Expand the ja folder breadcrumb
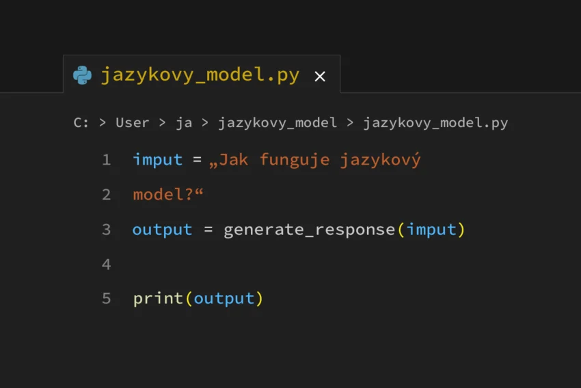 pos(184,123)
